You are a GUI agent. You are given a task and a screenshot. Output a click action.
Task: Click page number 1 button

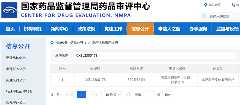(82, 95)
